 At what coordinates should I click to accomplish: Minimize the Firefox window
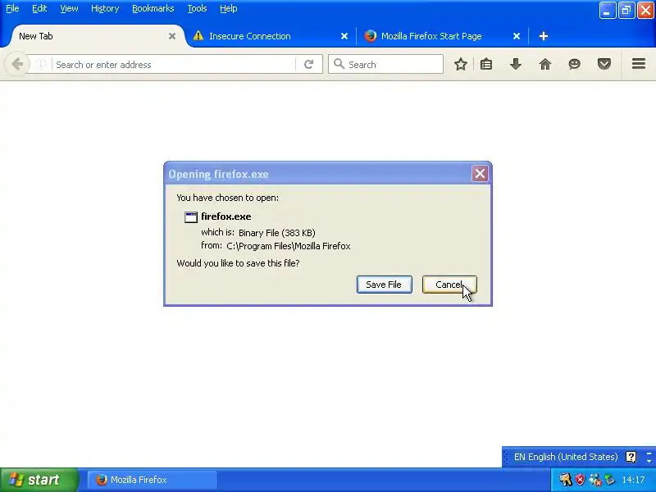pos(607,10)
